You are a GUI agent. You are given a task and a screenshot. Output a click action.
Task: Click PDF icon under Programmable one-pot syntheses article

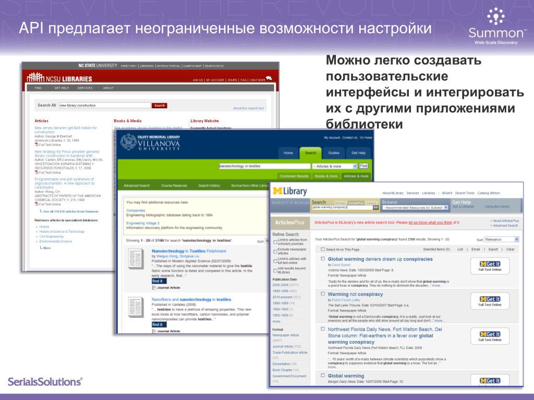(x=37, y=204)
